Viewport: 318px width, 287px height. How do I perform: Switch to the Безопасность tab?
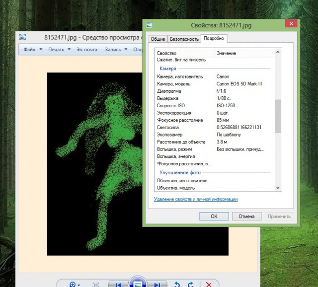[184, 39]
